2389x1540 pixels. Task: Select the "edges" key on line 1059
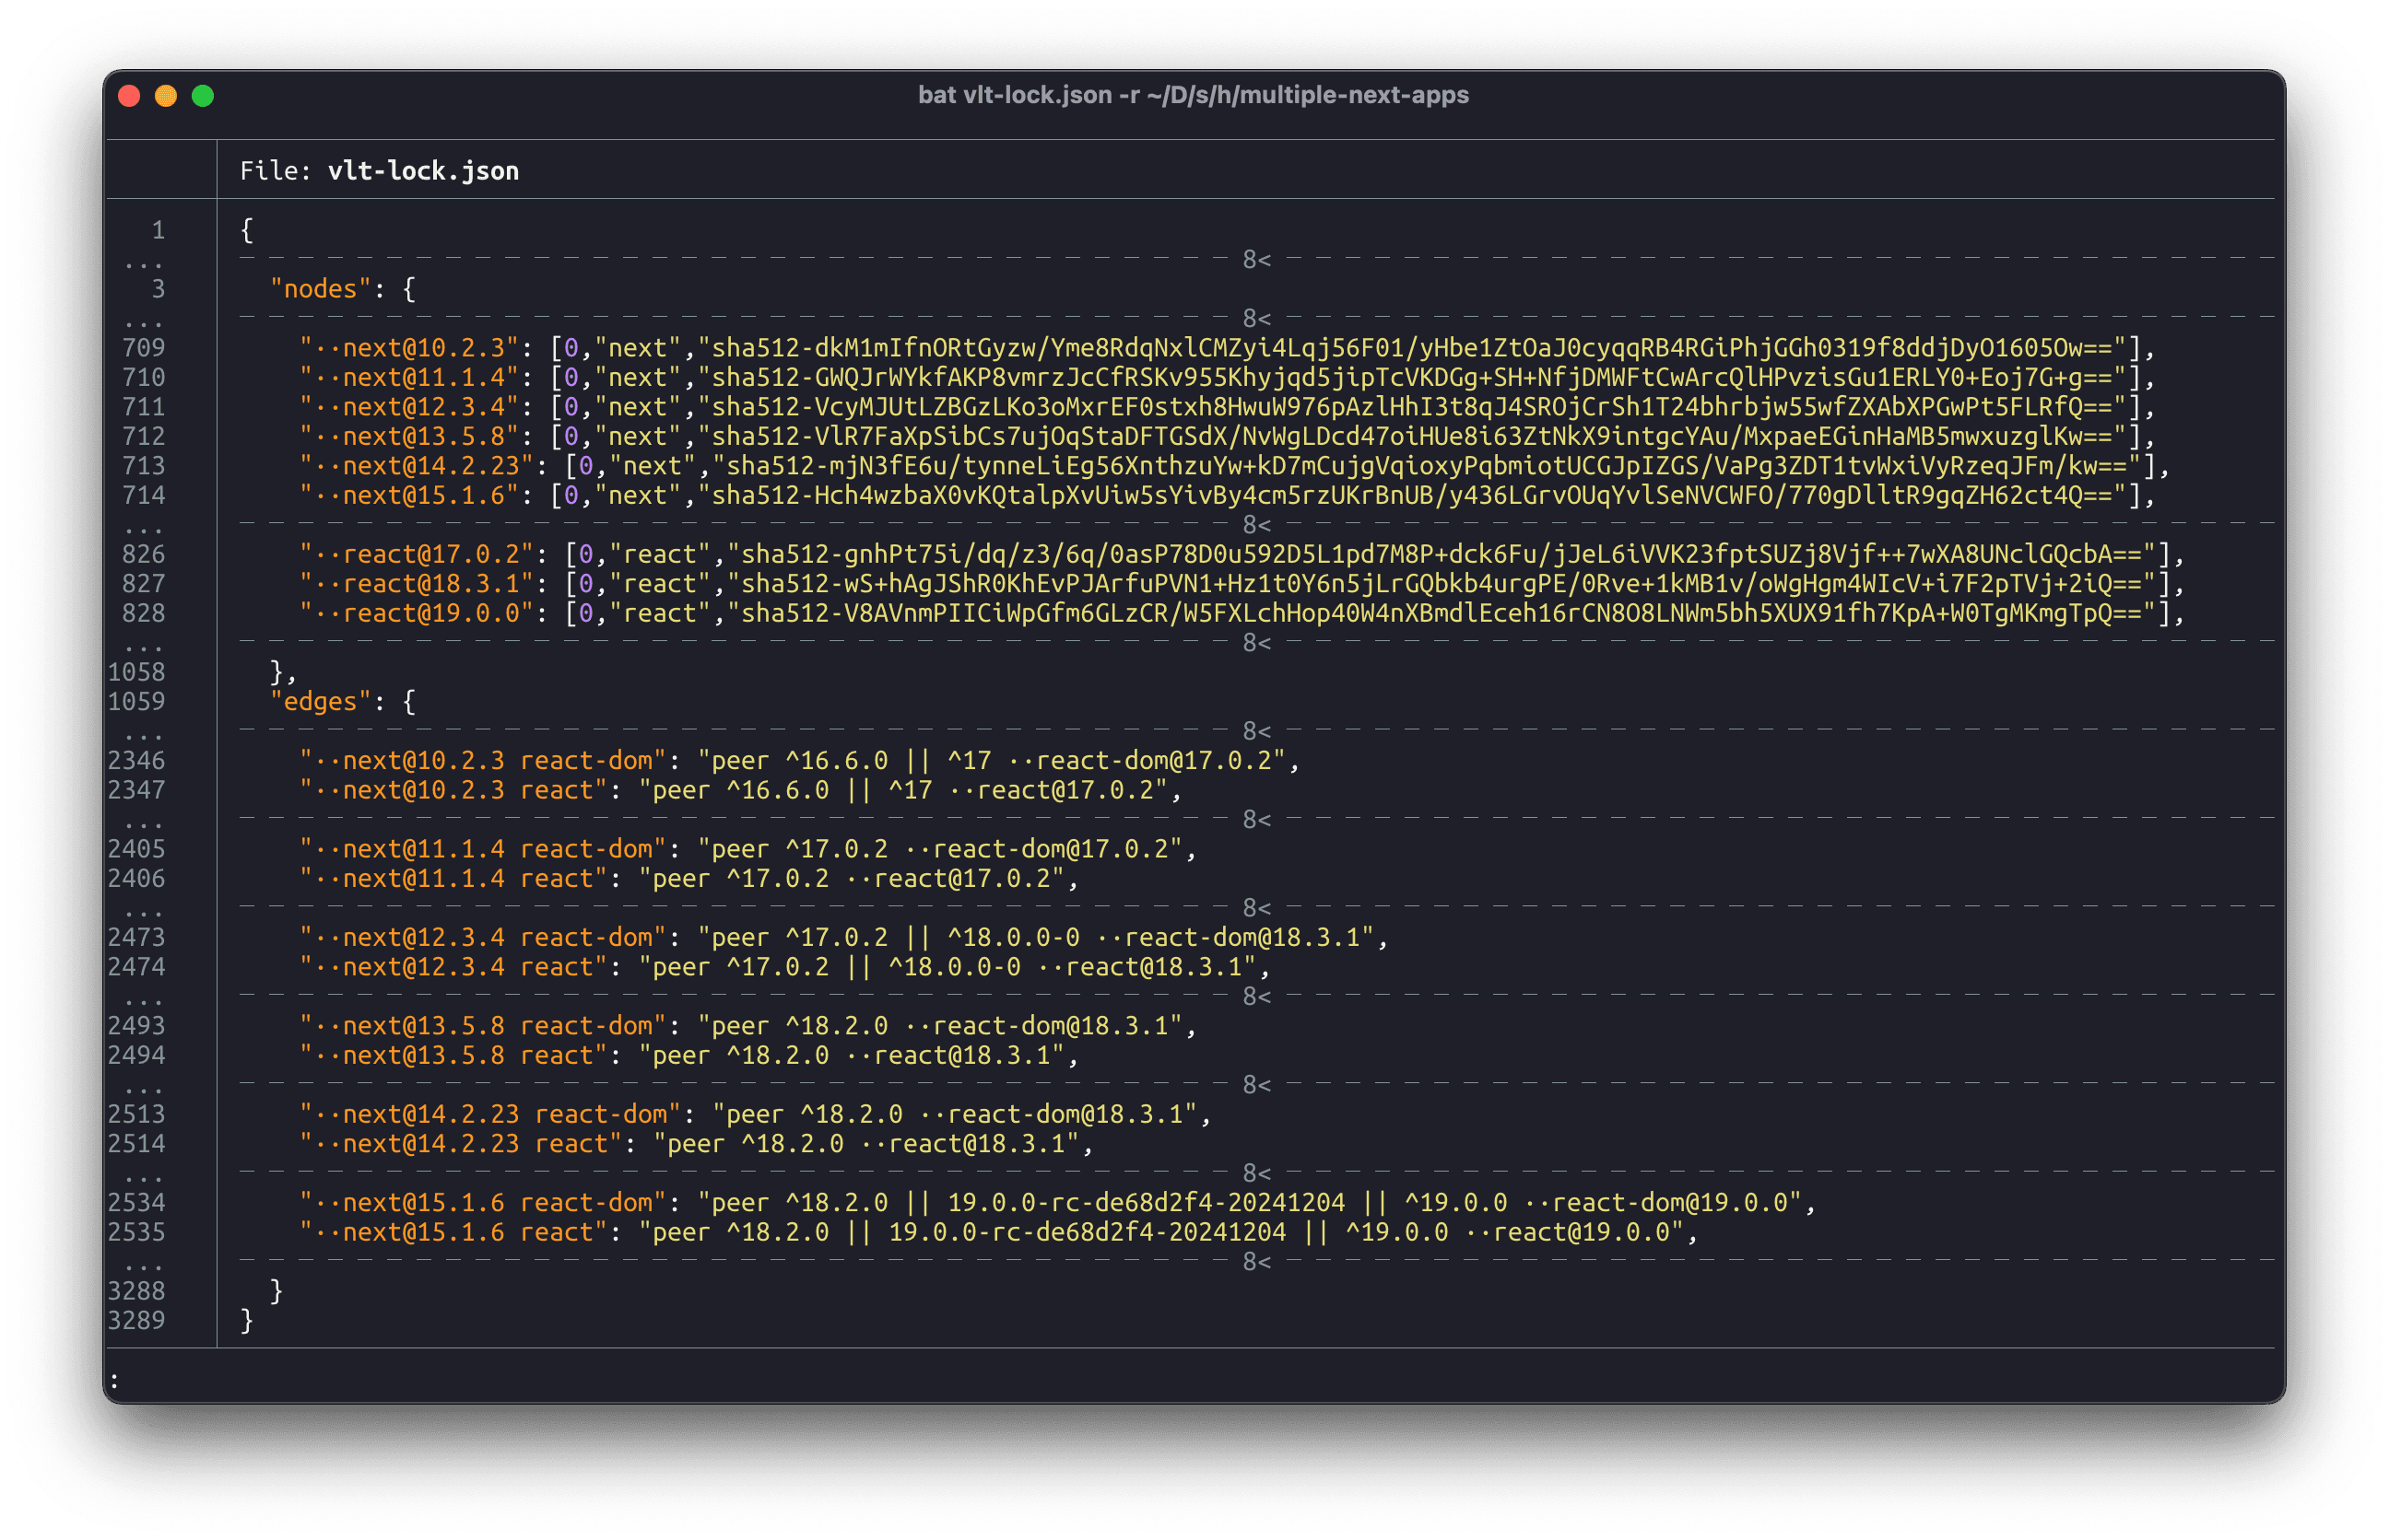[x=318, y=701]
